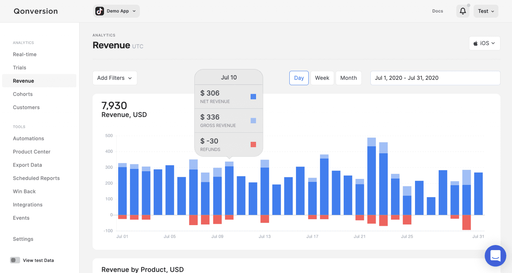
Task: Enable the View test Data toggle
Action: (x=15, y=260)
